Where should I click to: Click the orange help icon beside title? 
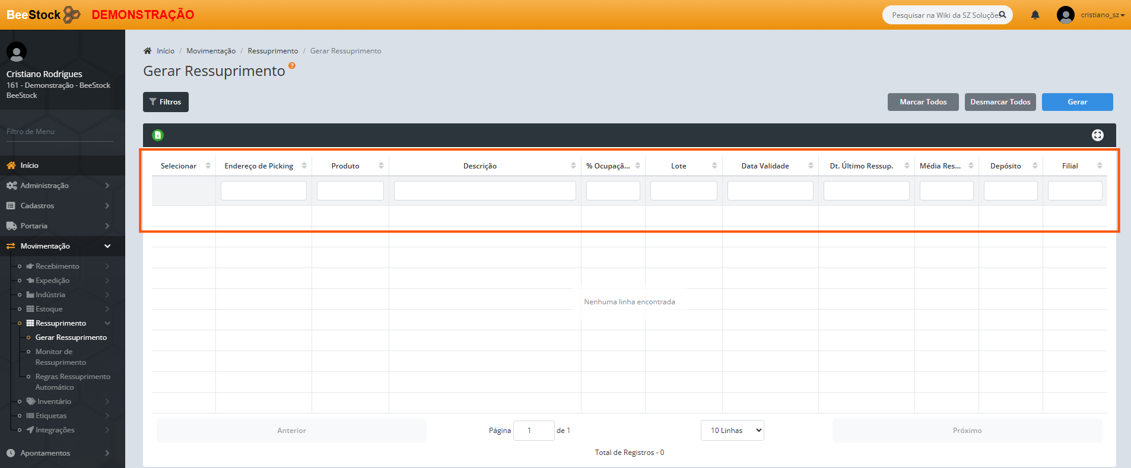[x=292, y=66]
